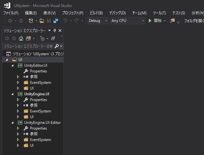The width and height of the screenshot is (204, 155).
Task: Open the toolbar overflow options arrow
Action: tap(178, 23)
